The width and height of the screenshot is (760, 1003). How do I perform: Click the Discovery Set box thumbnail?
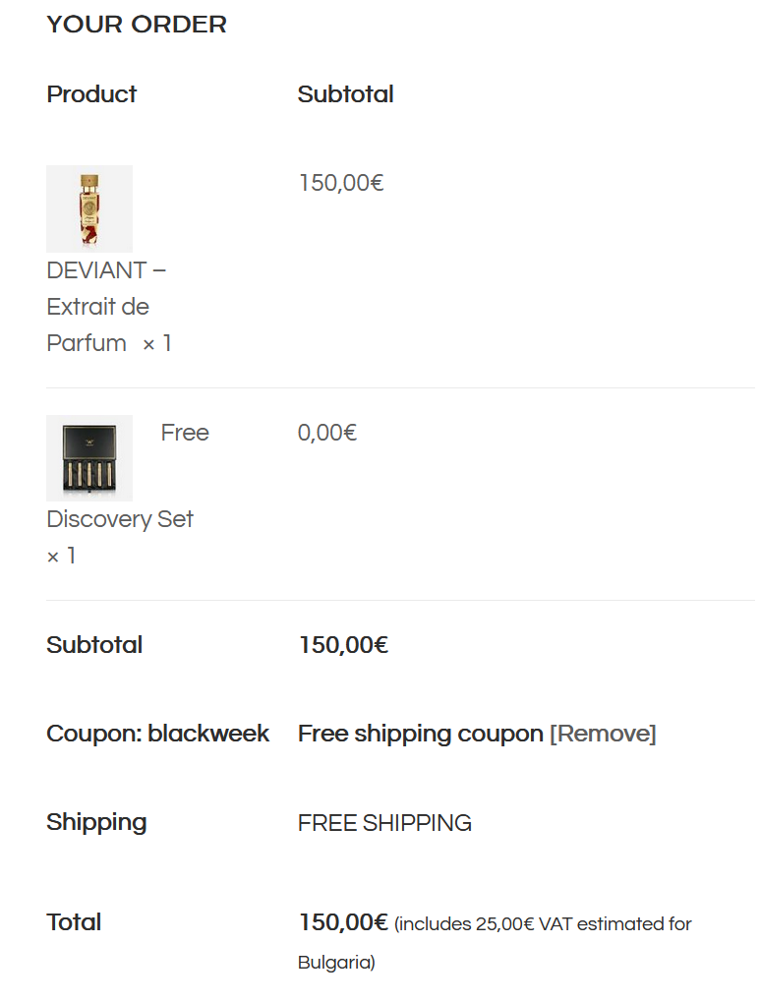click(x=89, y=458)
